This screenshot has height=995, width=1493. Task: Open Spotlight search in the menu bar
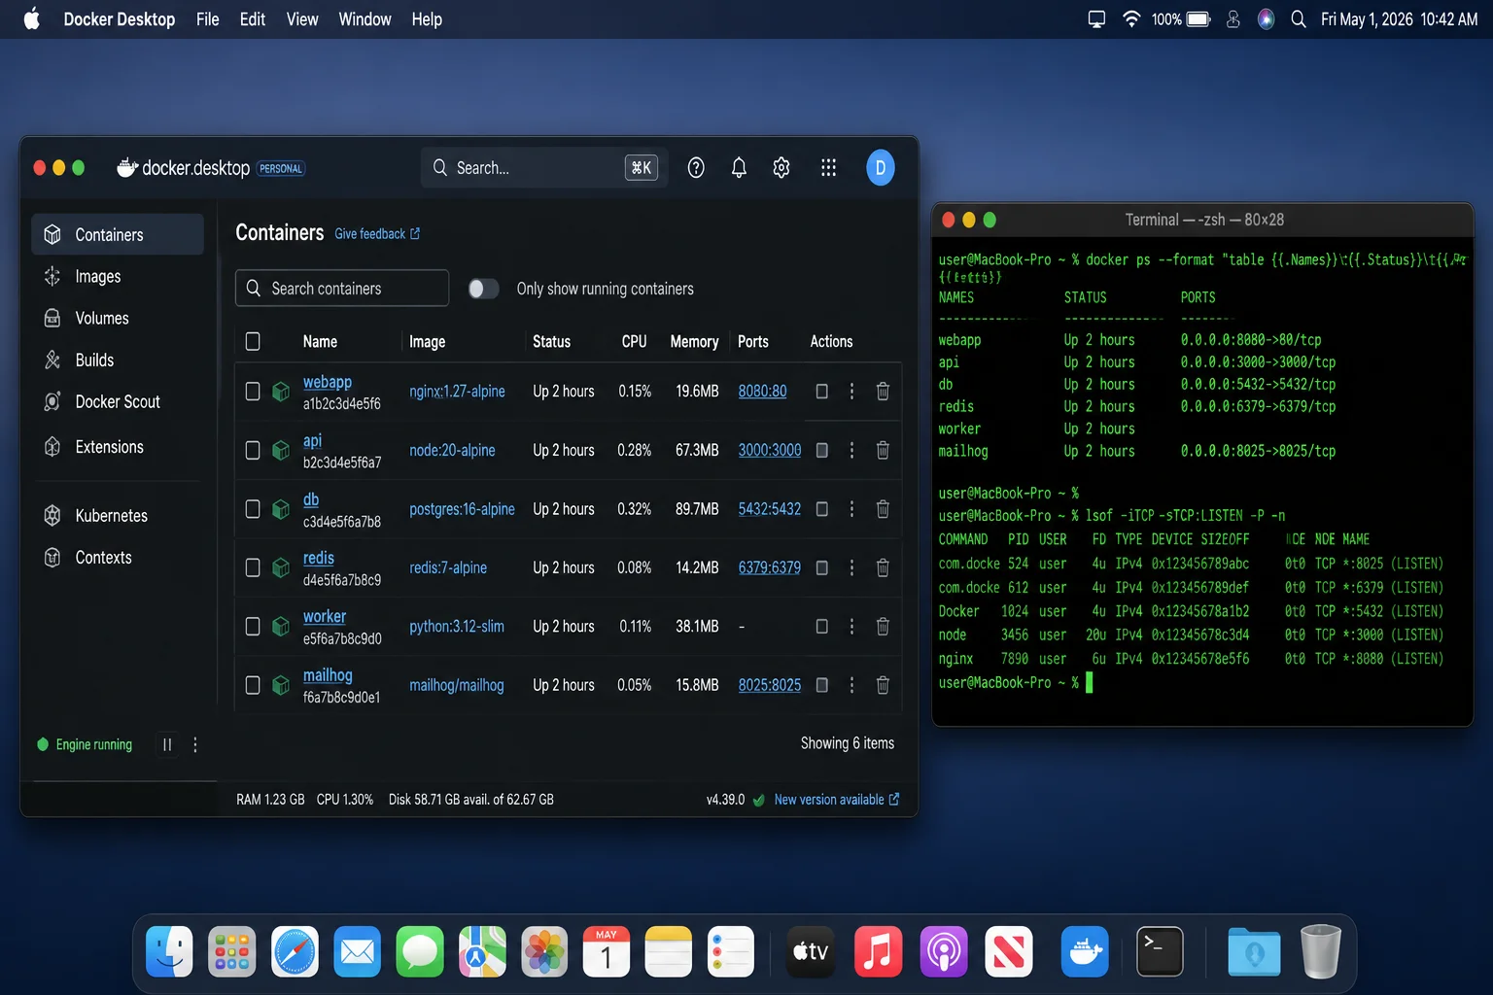click(1298, 19)
